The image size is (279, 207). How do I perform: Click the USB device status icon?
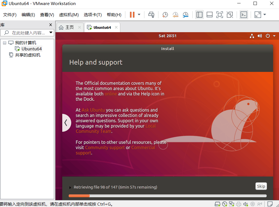tap(260, 204)
